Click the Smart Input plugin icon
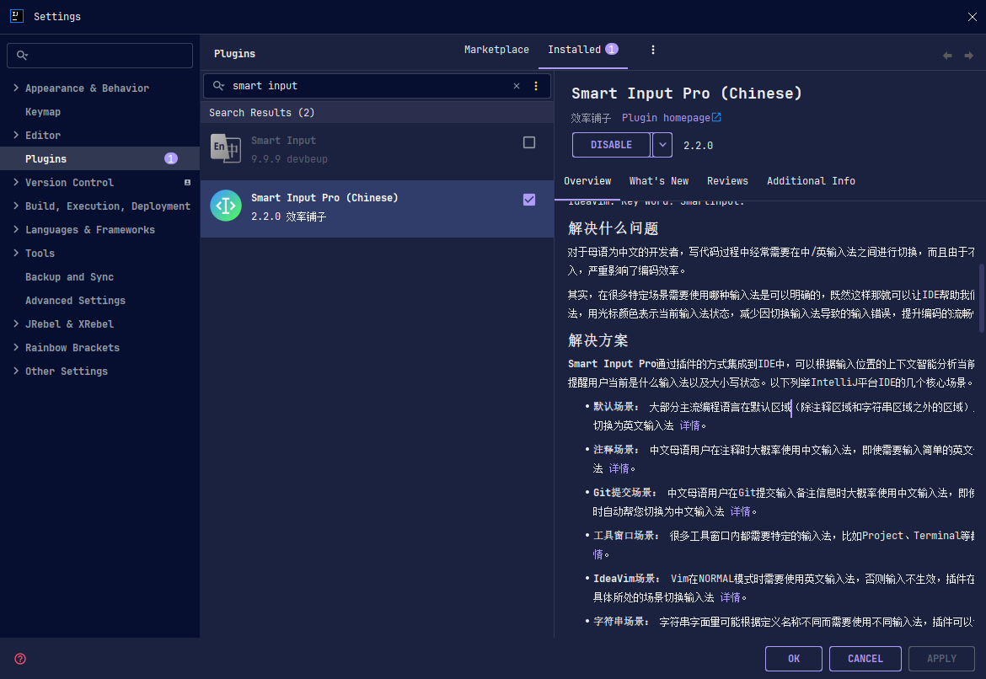Image resolution: width=986 pixels, height=679 pixels. click(x=225, y=149)
